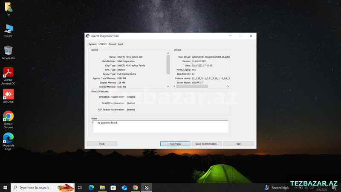Image resolution: width=341 pixels, height=192 pixels.
Task: Switch to the System tab
Action: pyautogui.click(x=92, y=44)
